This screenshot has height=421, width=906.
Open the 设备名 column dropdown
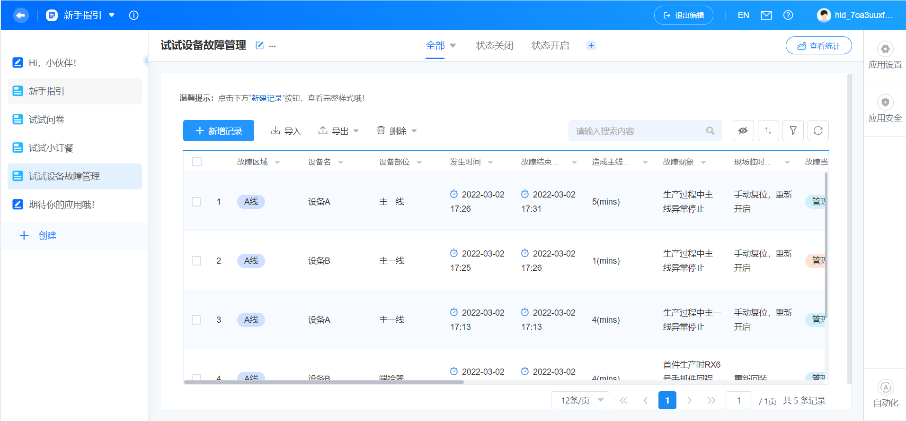pos(340,163)
